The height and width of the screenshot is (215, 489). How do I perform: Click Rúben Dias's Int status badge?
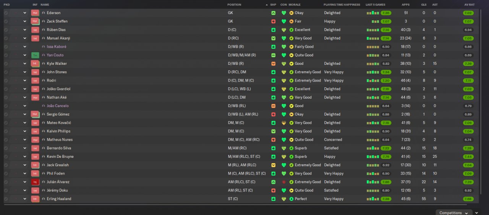point(35,30)
